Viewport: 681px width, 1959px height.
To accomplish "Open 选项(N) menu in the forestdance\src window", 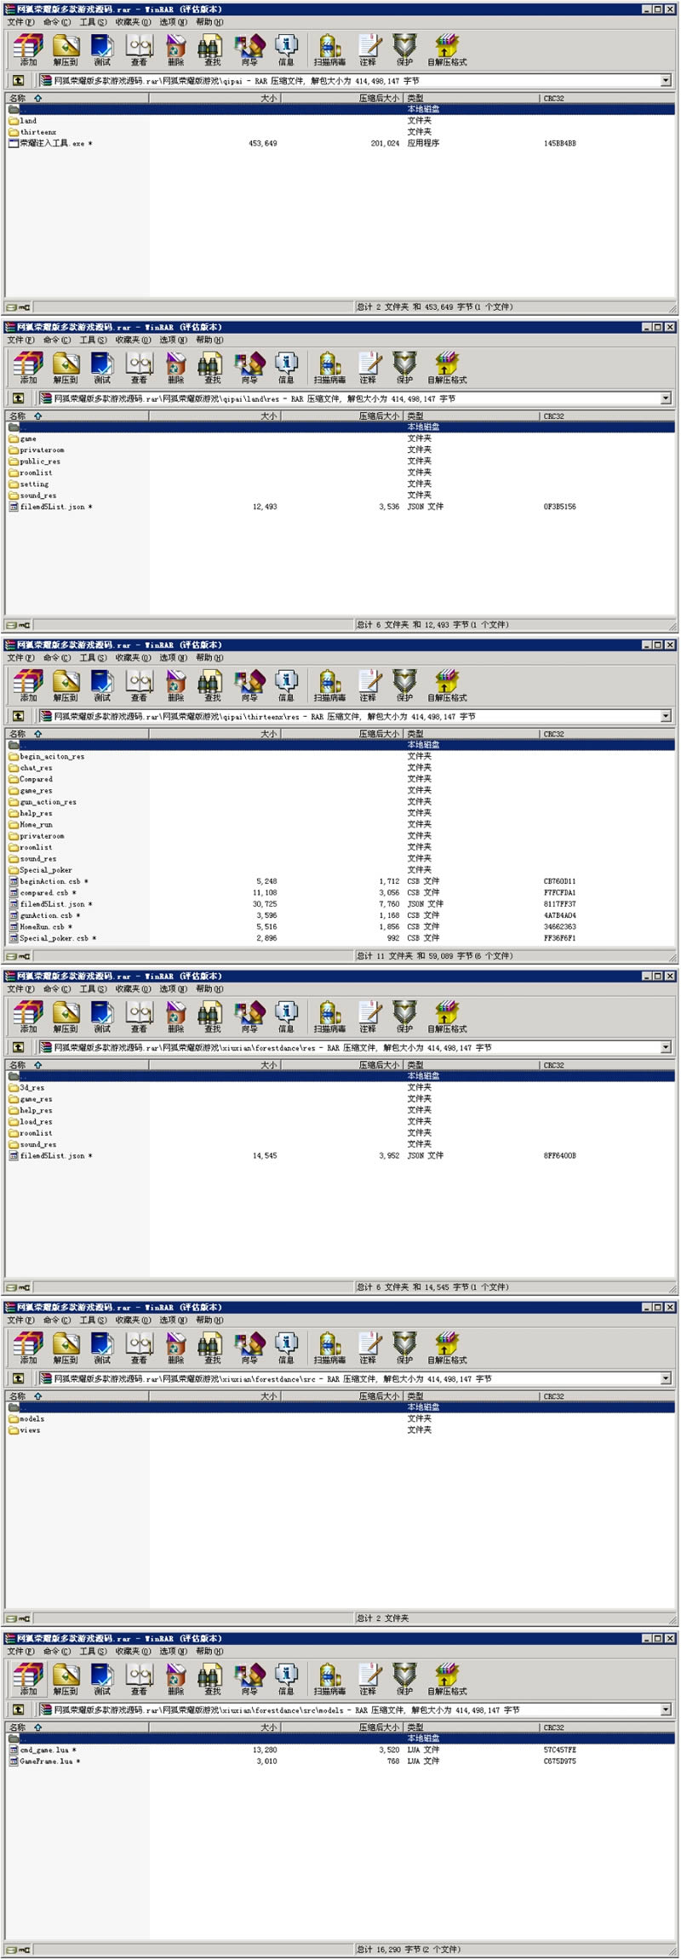I will [173, 1320].
